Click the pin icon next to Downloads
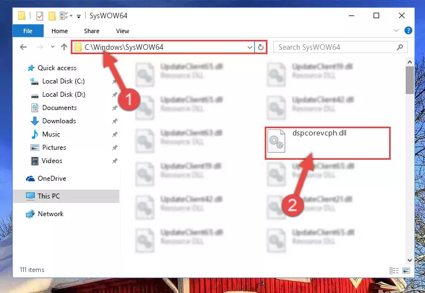425x293 pixels. pos(114,121)
